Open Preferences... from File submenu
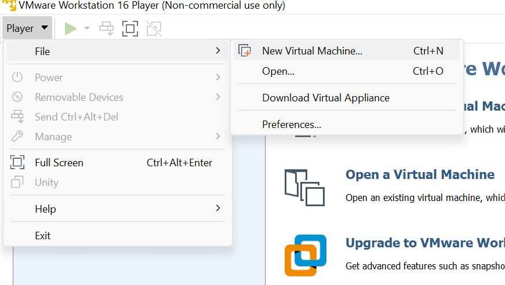The width and height of the screenshot is (505, 285). [347, 124]
